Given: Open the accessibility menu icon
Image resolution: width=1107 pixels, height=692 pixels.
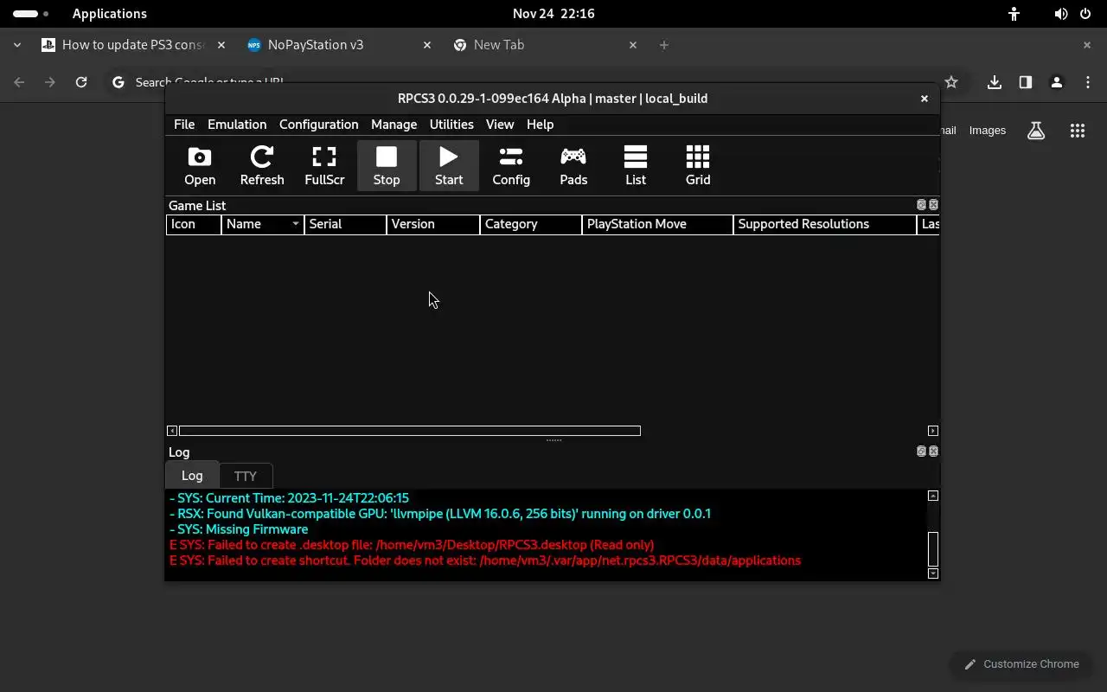Looking at the screenshot, I should click(1014, 14).
